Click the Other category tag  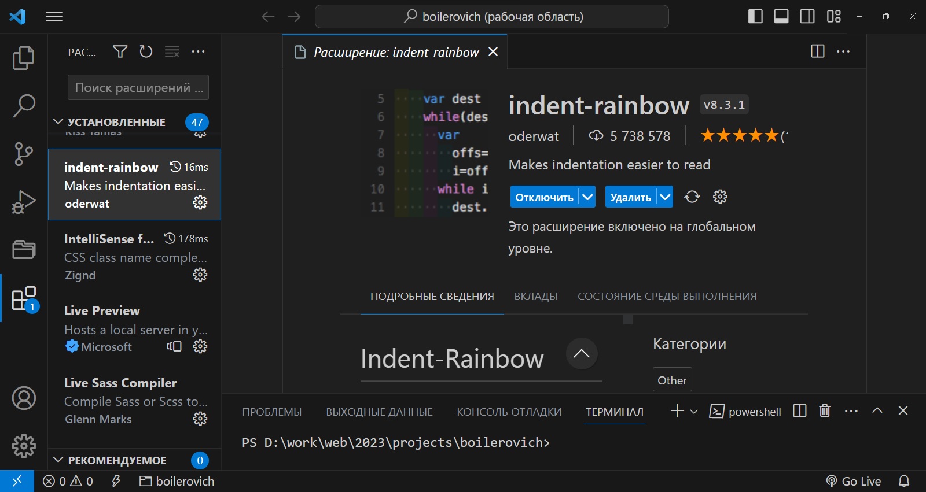point(673,380)
